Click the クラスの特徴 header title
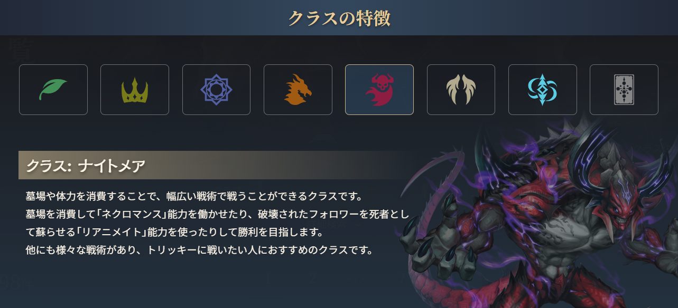 click(x=339, y=17)
